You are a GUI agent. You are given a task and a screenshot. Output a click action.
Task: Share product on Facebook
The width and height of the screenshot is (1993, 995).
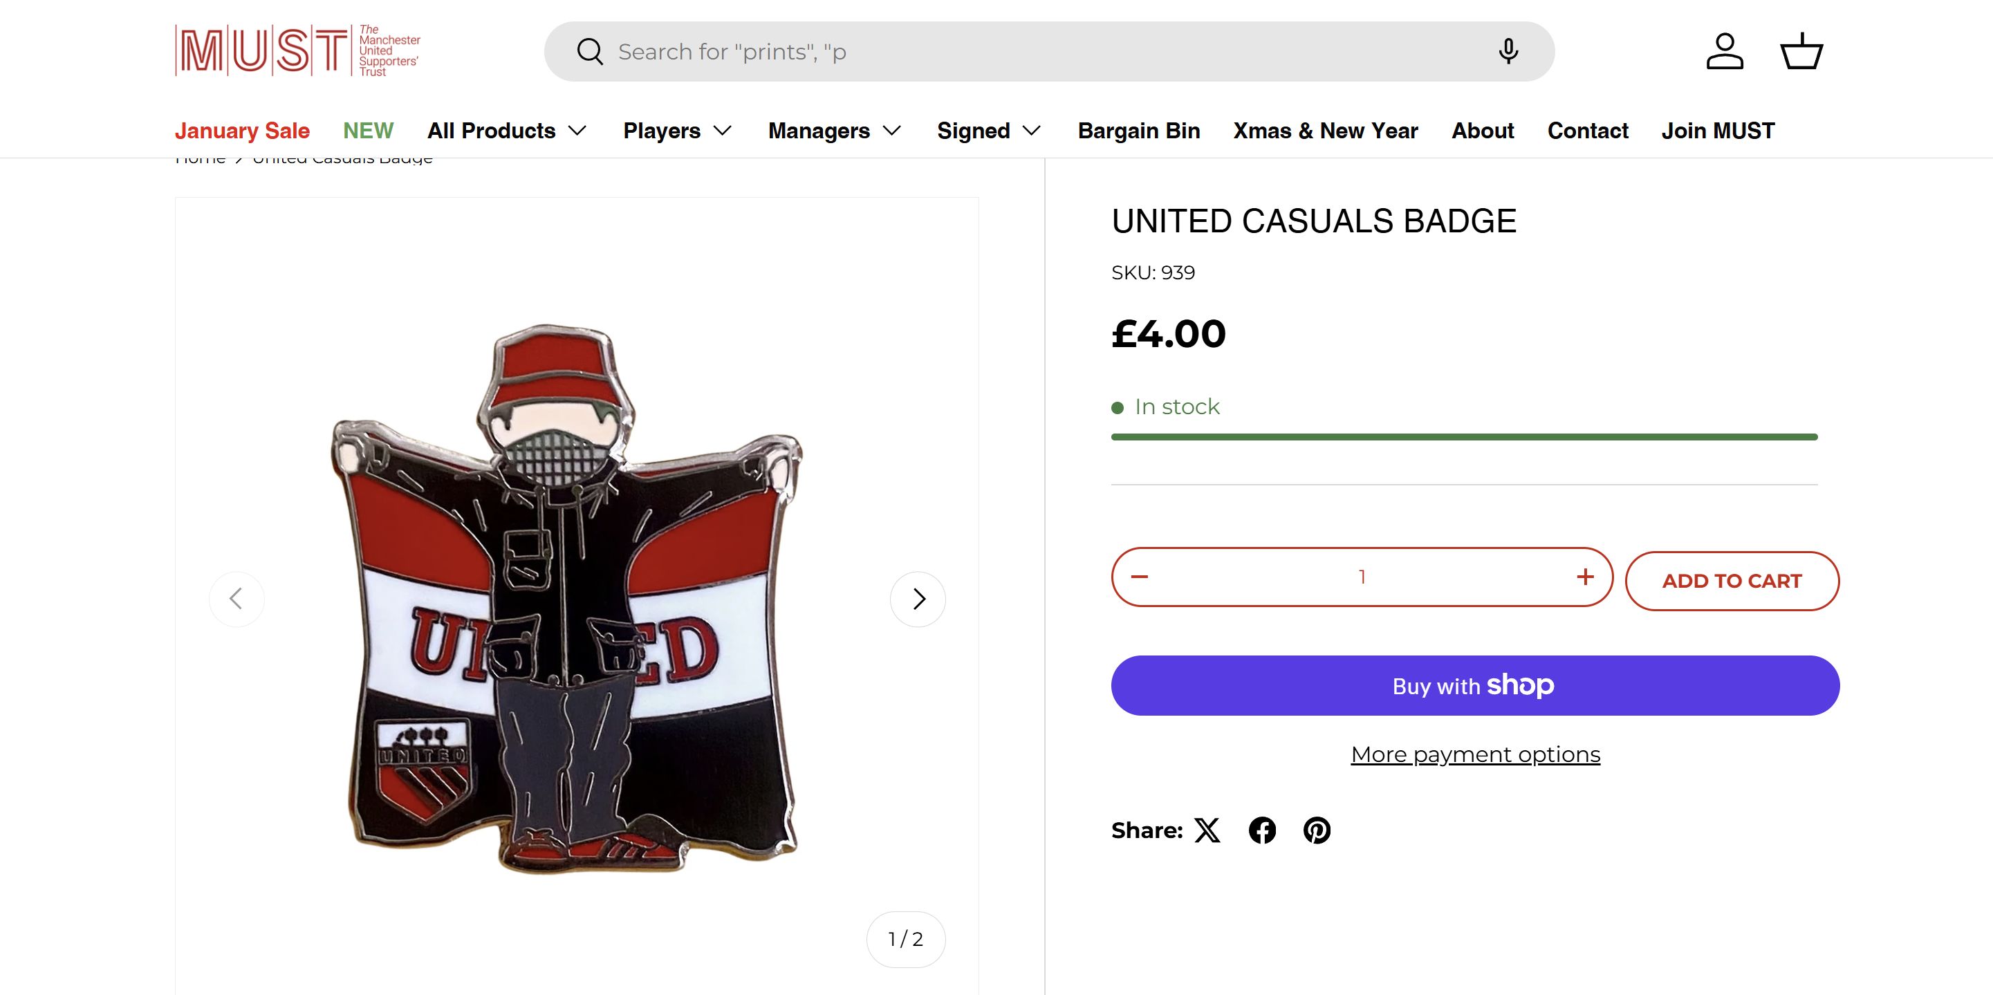pos(1262,830)
